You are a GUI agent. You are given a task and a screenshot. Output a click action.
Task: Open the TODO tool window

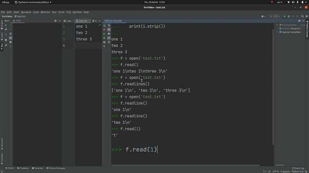9,168
